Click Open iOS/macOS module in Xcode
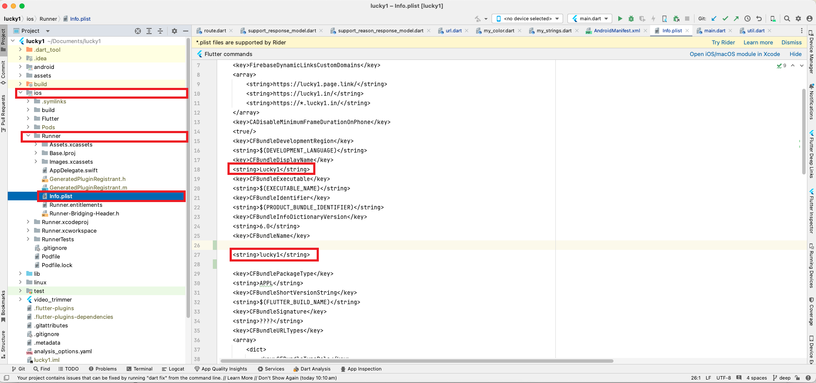This screenshot has height=383, width=816. (x=735, y=54)
